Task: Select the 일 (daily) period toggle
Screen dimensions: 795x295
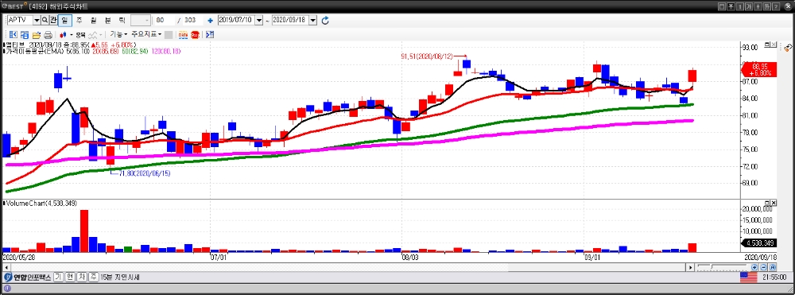Action: pyautogui.click(x=65, y=20)
